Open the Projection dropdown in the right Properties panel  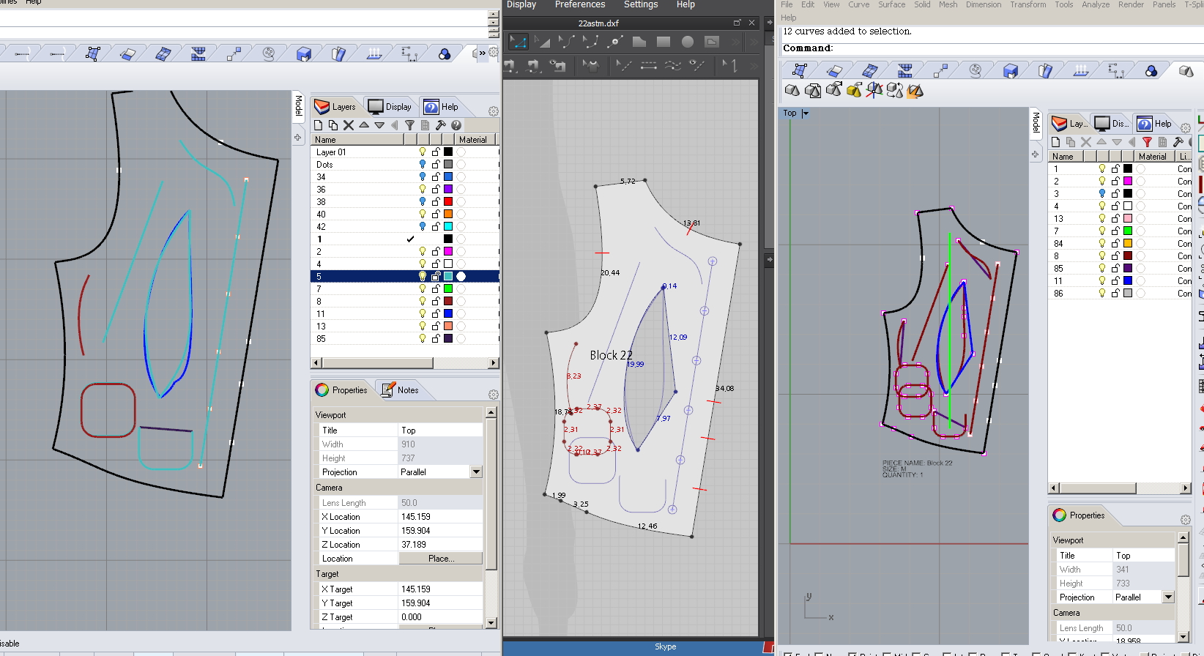1168,597
